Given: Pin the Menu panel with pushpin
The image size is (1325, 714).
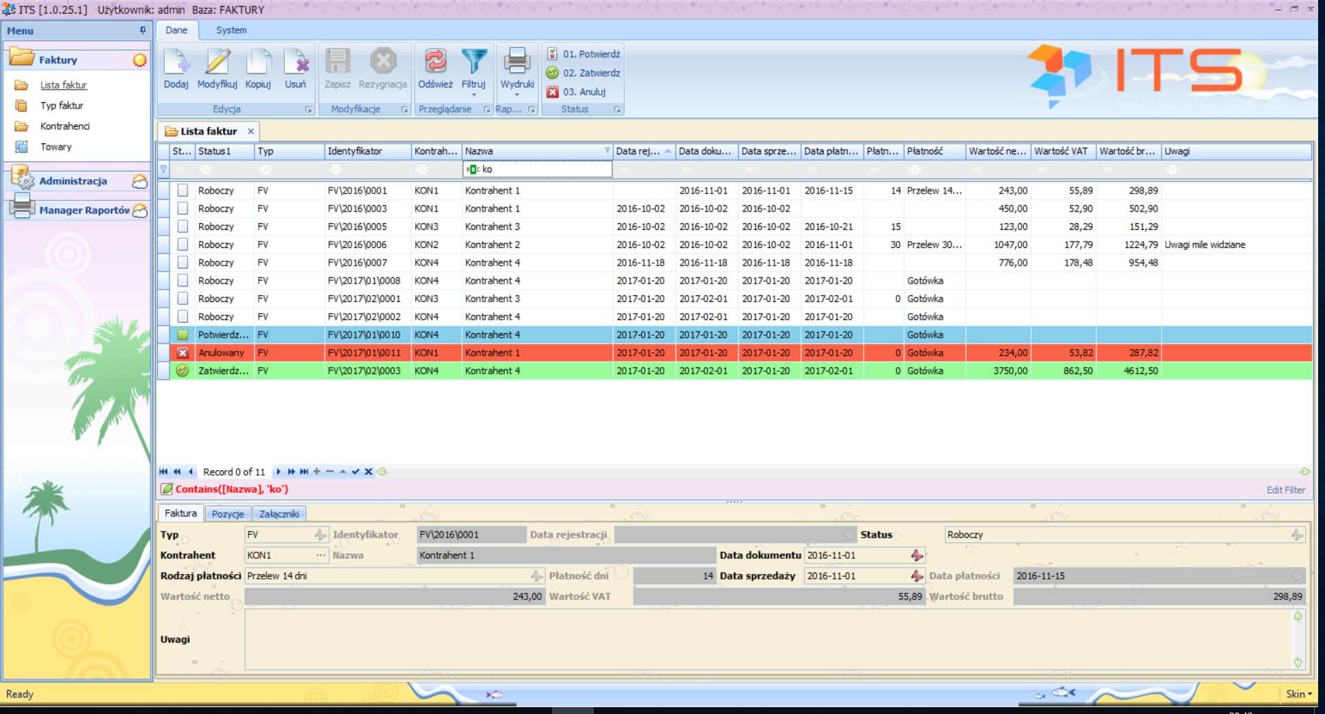Looking at the screenshot, I should tap(142, 30).
